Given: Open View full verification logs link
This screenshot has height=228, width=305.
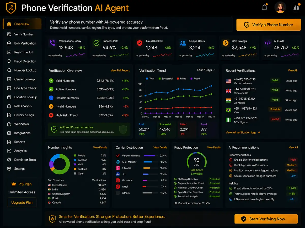Looking at the screenshot, I should click(243, 132).
